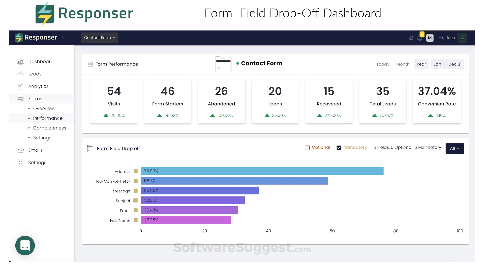
Task: Open the chat support bubble
Action: (x=25, y=246)
